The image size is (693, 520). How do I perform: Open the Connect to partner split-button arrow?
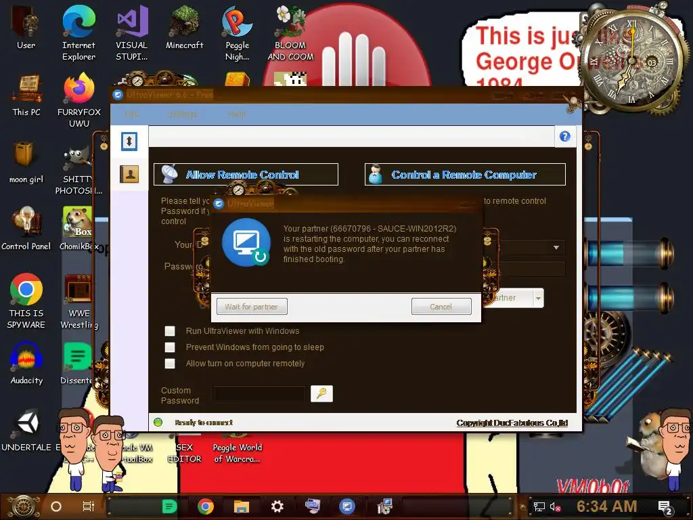pos(538,298)
